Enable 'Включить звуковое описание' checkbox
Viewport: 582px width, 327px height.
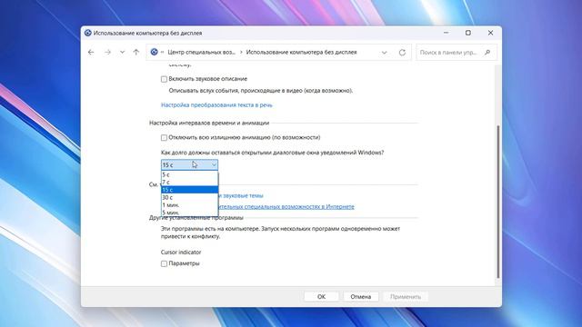(x=164, y=79)
